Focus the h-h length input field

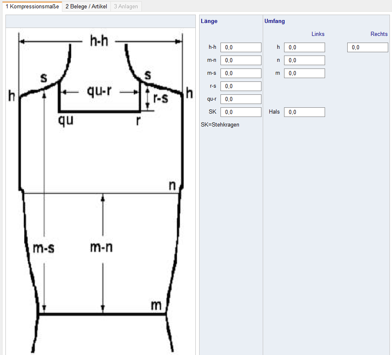[241, 48]
